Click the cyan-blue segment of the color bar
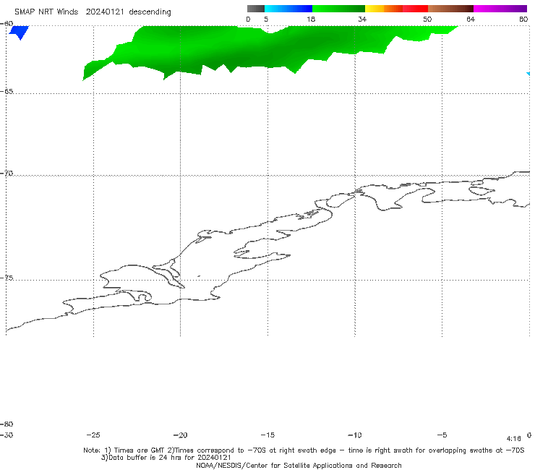The image size is (535, 470). point(288,9)
